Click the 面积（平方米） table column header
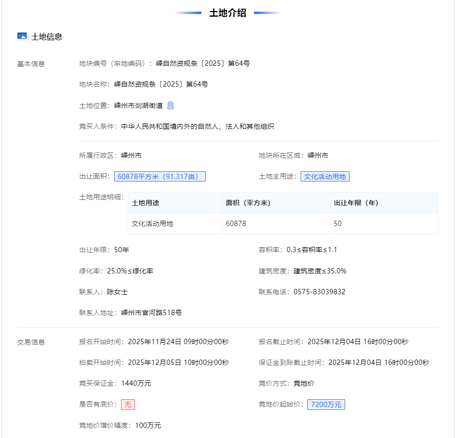 248,203
